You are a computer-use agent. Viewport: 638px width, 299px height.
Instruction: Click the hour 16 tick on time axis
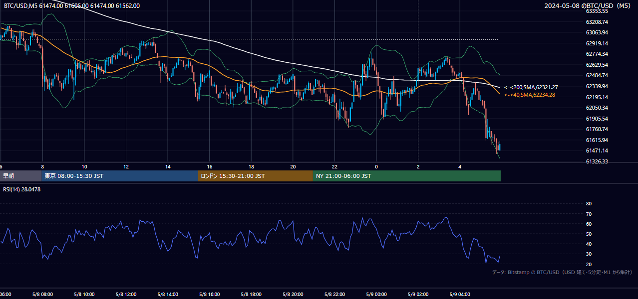pyautogui.click(x=210, y=167)
